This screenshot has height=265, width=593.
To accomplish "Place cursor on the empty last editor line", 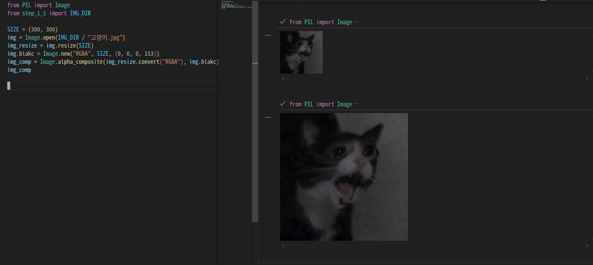I will (x=85, y=86).
